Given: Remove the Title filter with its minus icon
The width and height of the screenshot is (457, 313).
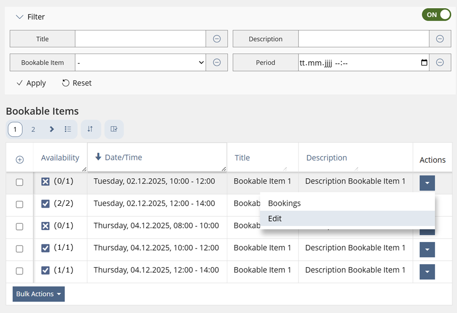Looking at the screenshot, I should pos(217,39).
